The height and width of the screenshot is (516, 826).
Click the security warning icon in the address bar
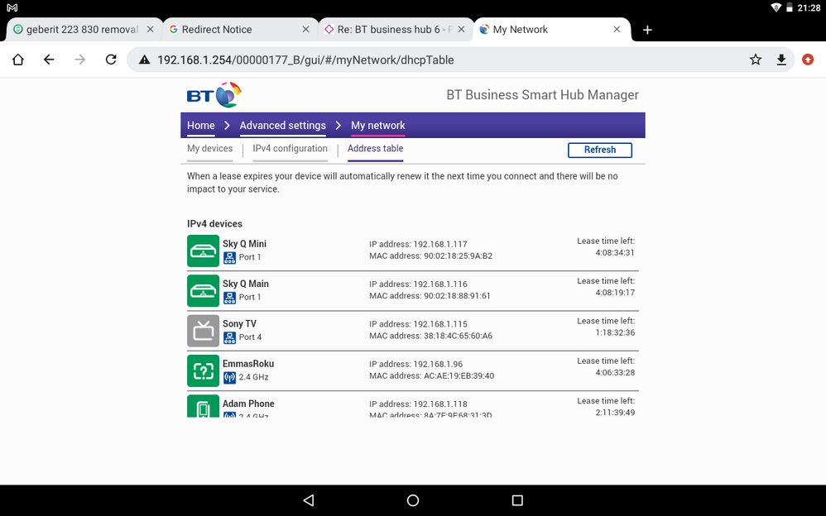coord(144,60)
